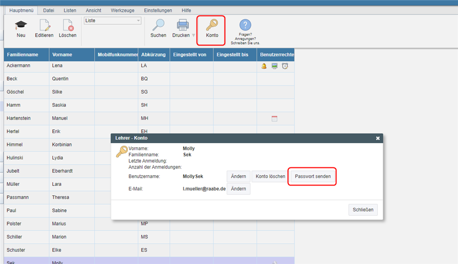Click Schließen in the Konto dialog

coord(363,210)
